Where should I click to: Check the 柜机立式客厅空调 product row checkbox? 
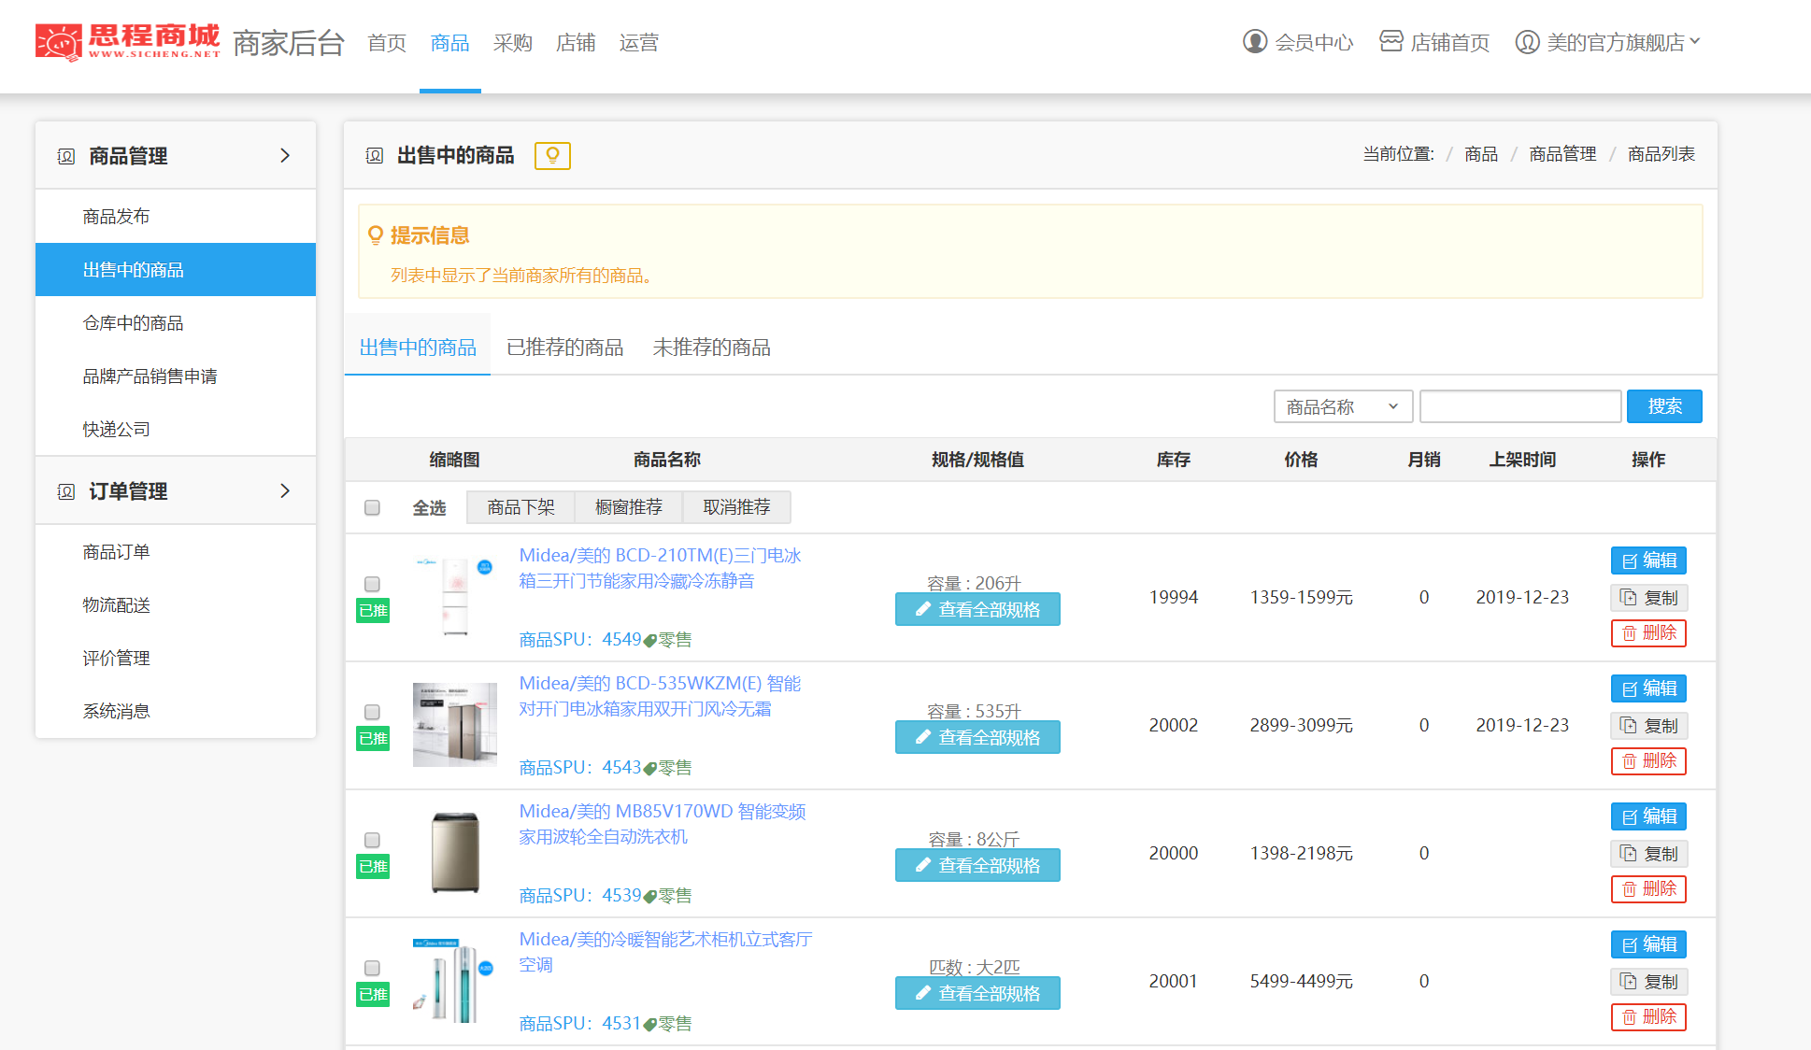click(372, 968)
